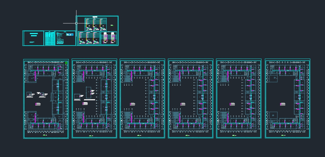Select the sixth floor plan sheet
The image size is (325, 157).
point(287,98)
